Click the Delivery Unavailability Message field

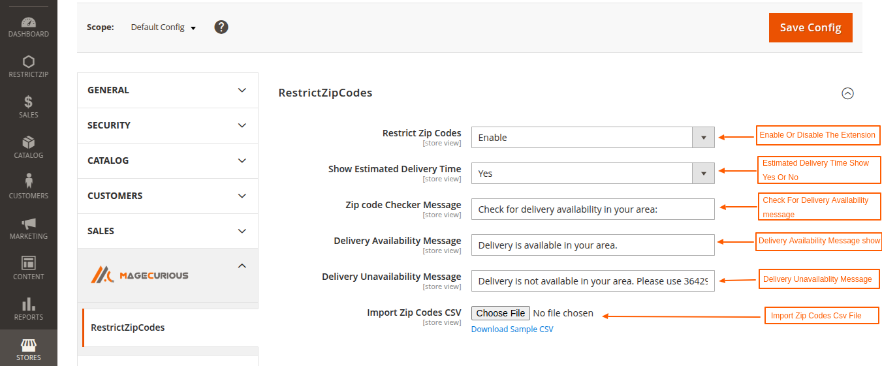(x=593, y=281)
